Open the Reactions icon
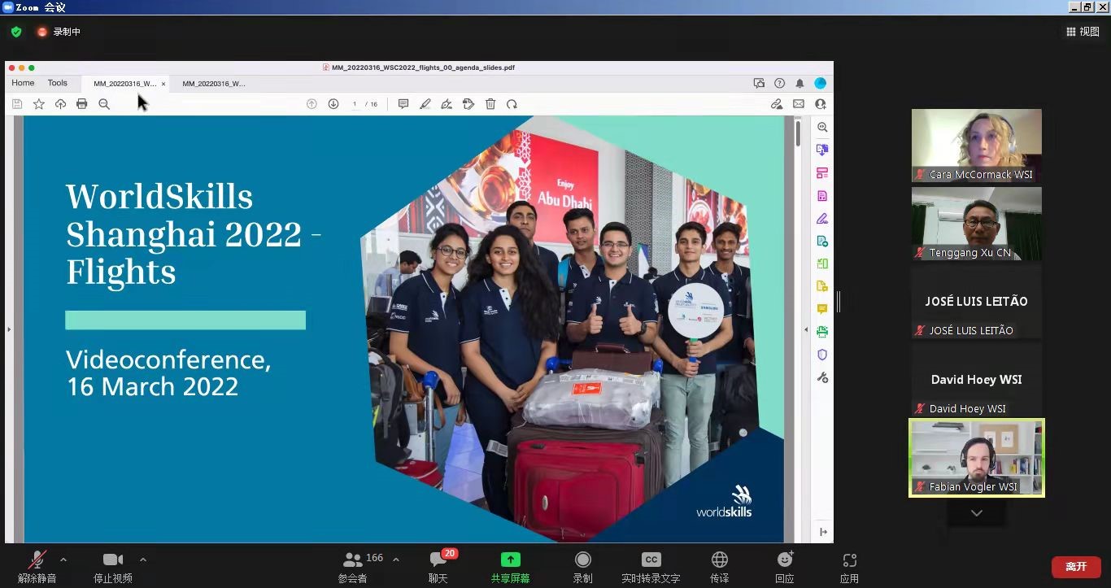 (784, 560)
